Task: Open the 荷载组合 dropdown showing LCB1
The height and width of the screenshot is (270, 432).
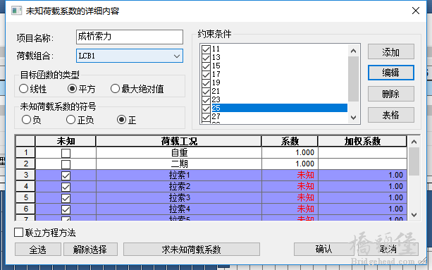Action: 130,56
